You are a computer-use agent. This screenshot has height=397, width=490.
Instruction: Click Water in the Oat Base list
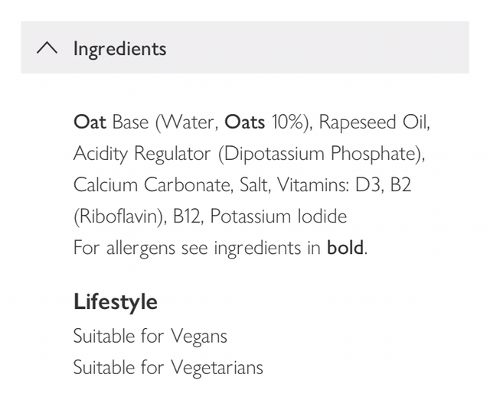[191, 122]
